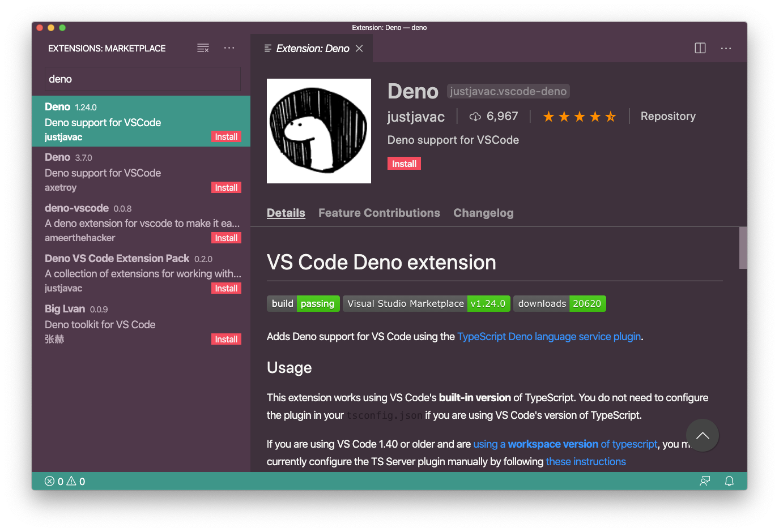Click the Deno dinosaur extension logo
This screenshot has width=779, height=532.
point(318,131)
